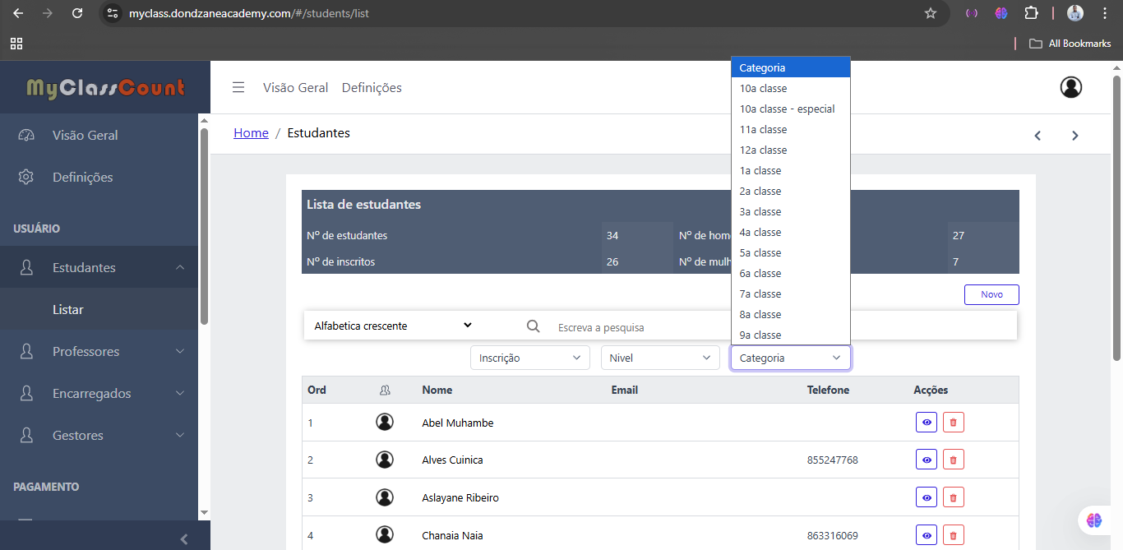Click the previous arrow in breadcrumb bar
The image size is (1123, 550).
1038,136
